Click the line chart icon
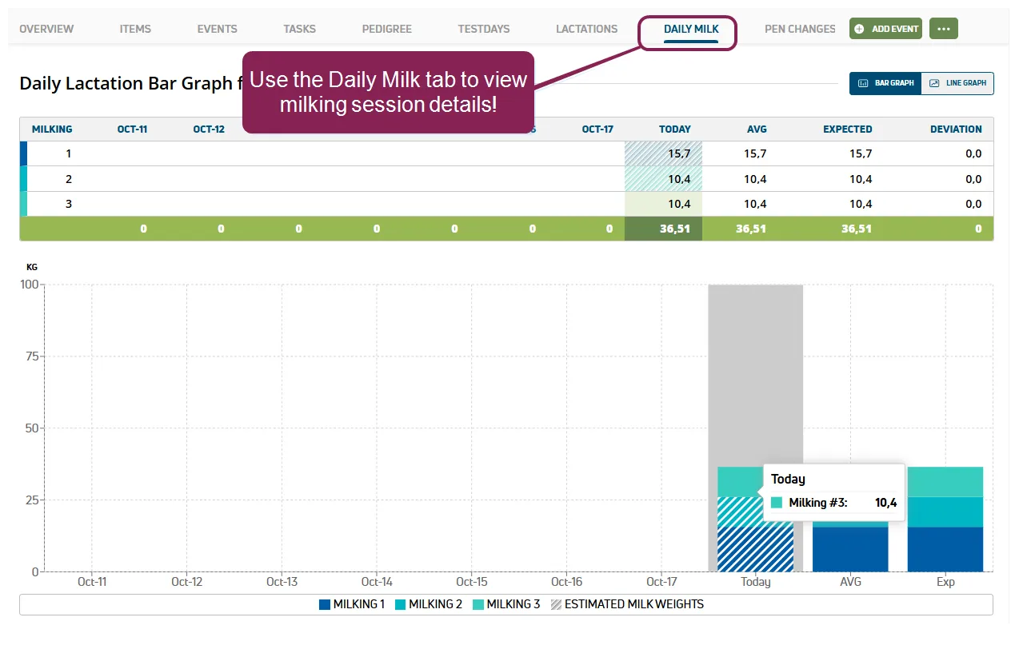The height and width of the screenshot is (657, 1019). [934, 83]
